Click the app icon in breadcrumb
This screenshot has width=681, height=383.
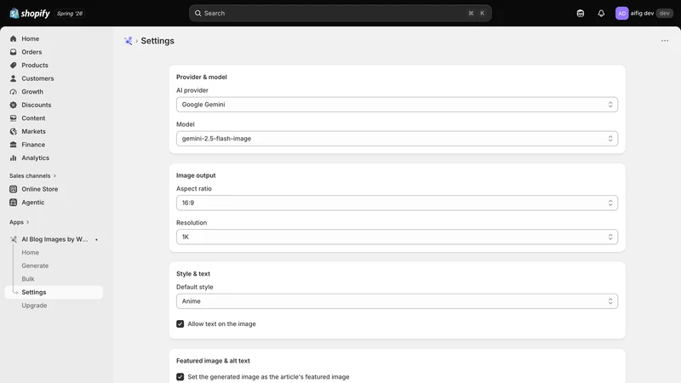128,41
